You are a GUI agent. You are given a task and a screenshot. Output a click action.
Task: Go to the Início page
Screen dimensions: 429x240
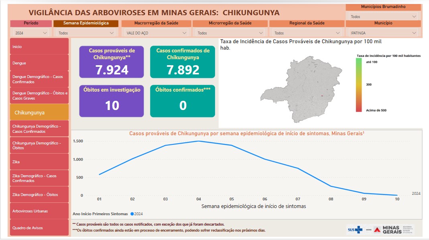click(39, 46)
